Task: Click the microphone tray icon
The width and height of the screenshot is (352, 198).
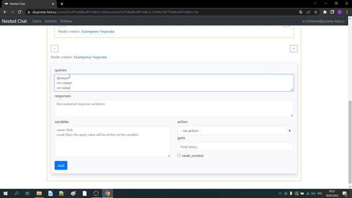Action: pos(291,193)
